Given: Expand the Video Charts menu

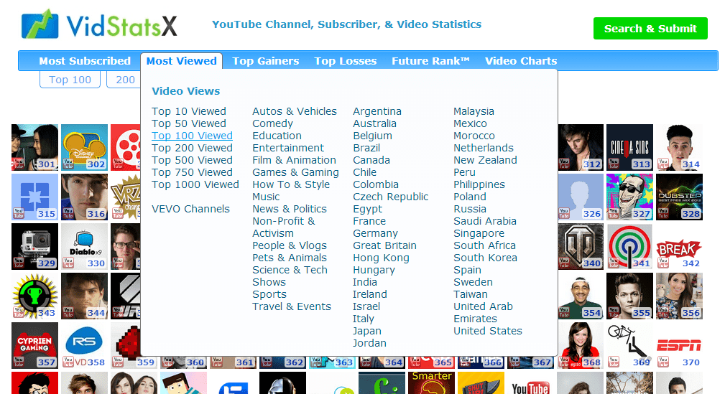Looking at the screenshot, I should (x=521, y=61).
